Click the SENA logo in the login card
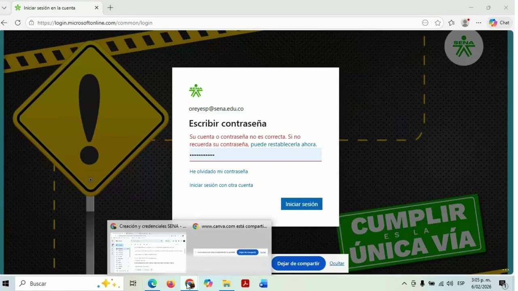This screenshot has width=518, height=291. click(x=195, y=91)
